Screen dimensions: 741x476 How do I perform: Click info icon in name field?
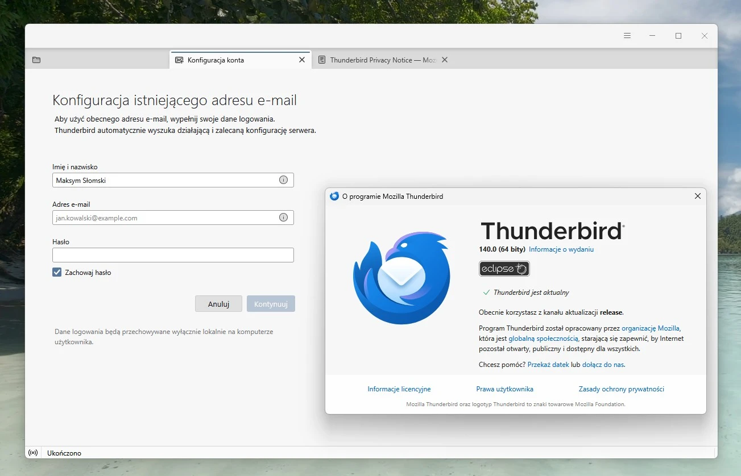tap(283, 180)
